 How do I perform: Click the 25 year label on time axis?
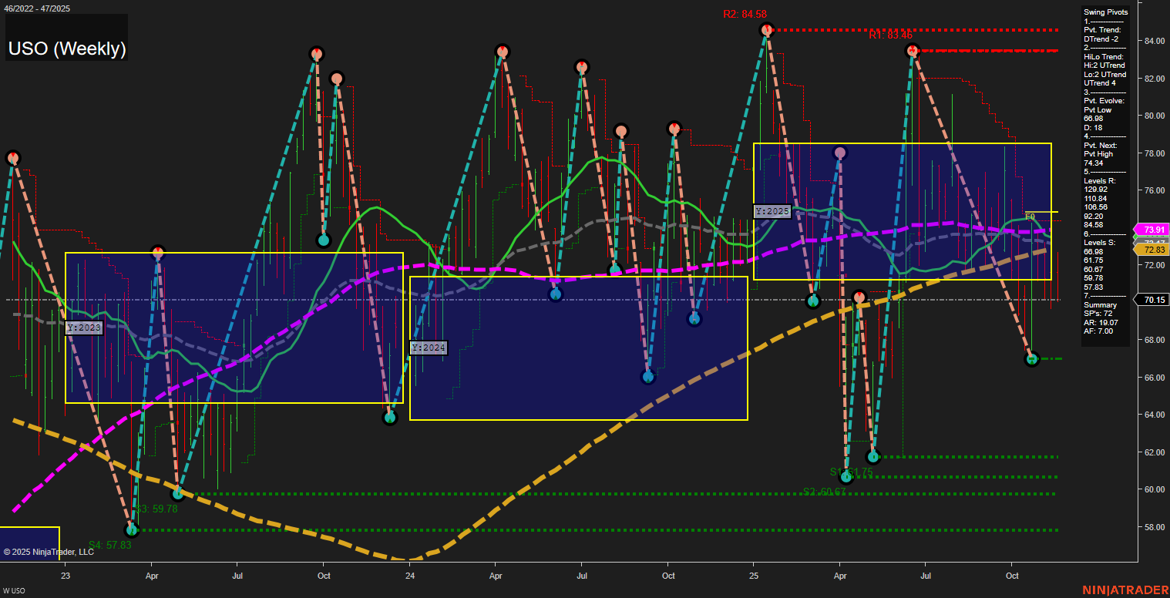pos(754,576)
